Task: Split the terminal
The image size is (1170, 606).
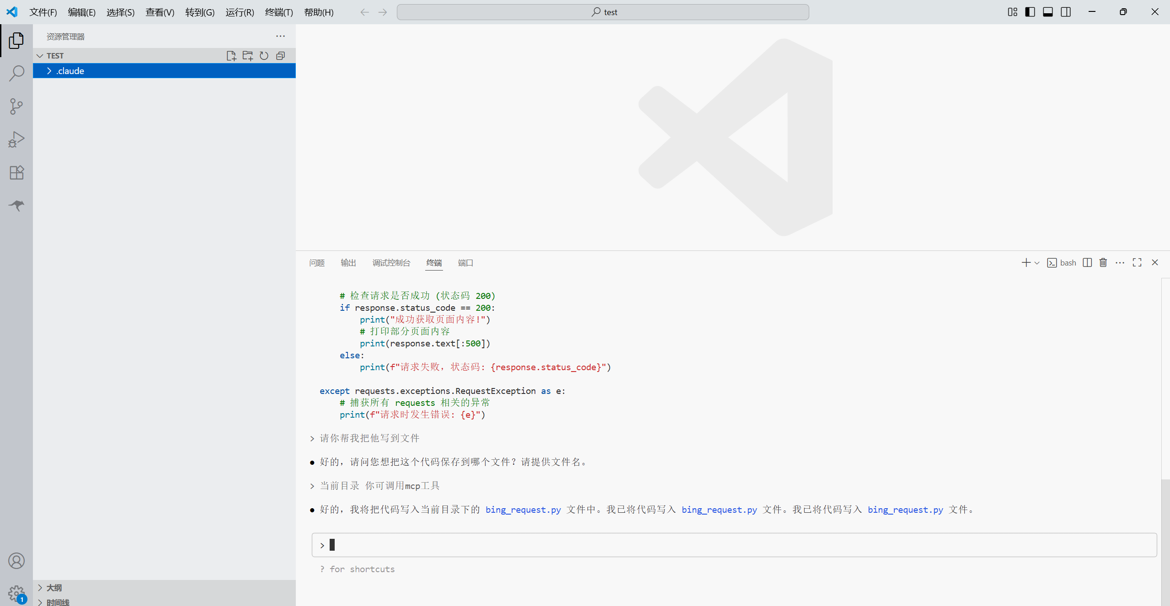Action: pyautogui.click(x=1088, y=262)
